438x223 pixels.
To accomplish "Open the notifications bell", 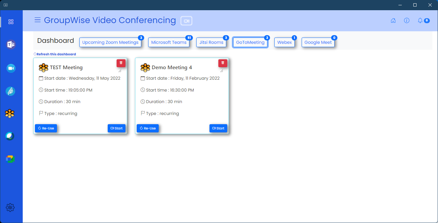I will [420, 20].
